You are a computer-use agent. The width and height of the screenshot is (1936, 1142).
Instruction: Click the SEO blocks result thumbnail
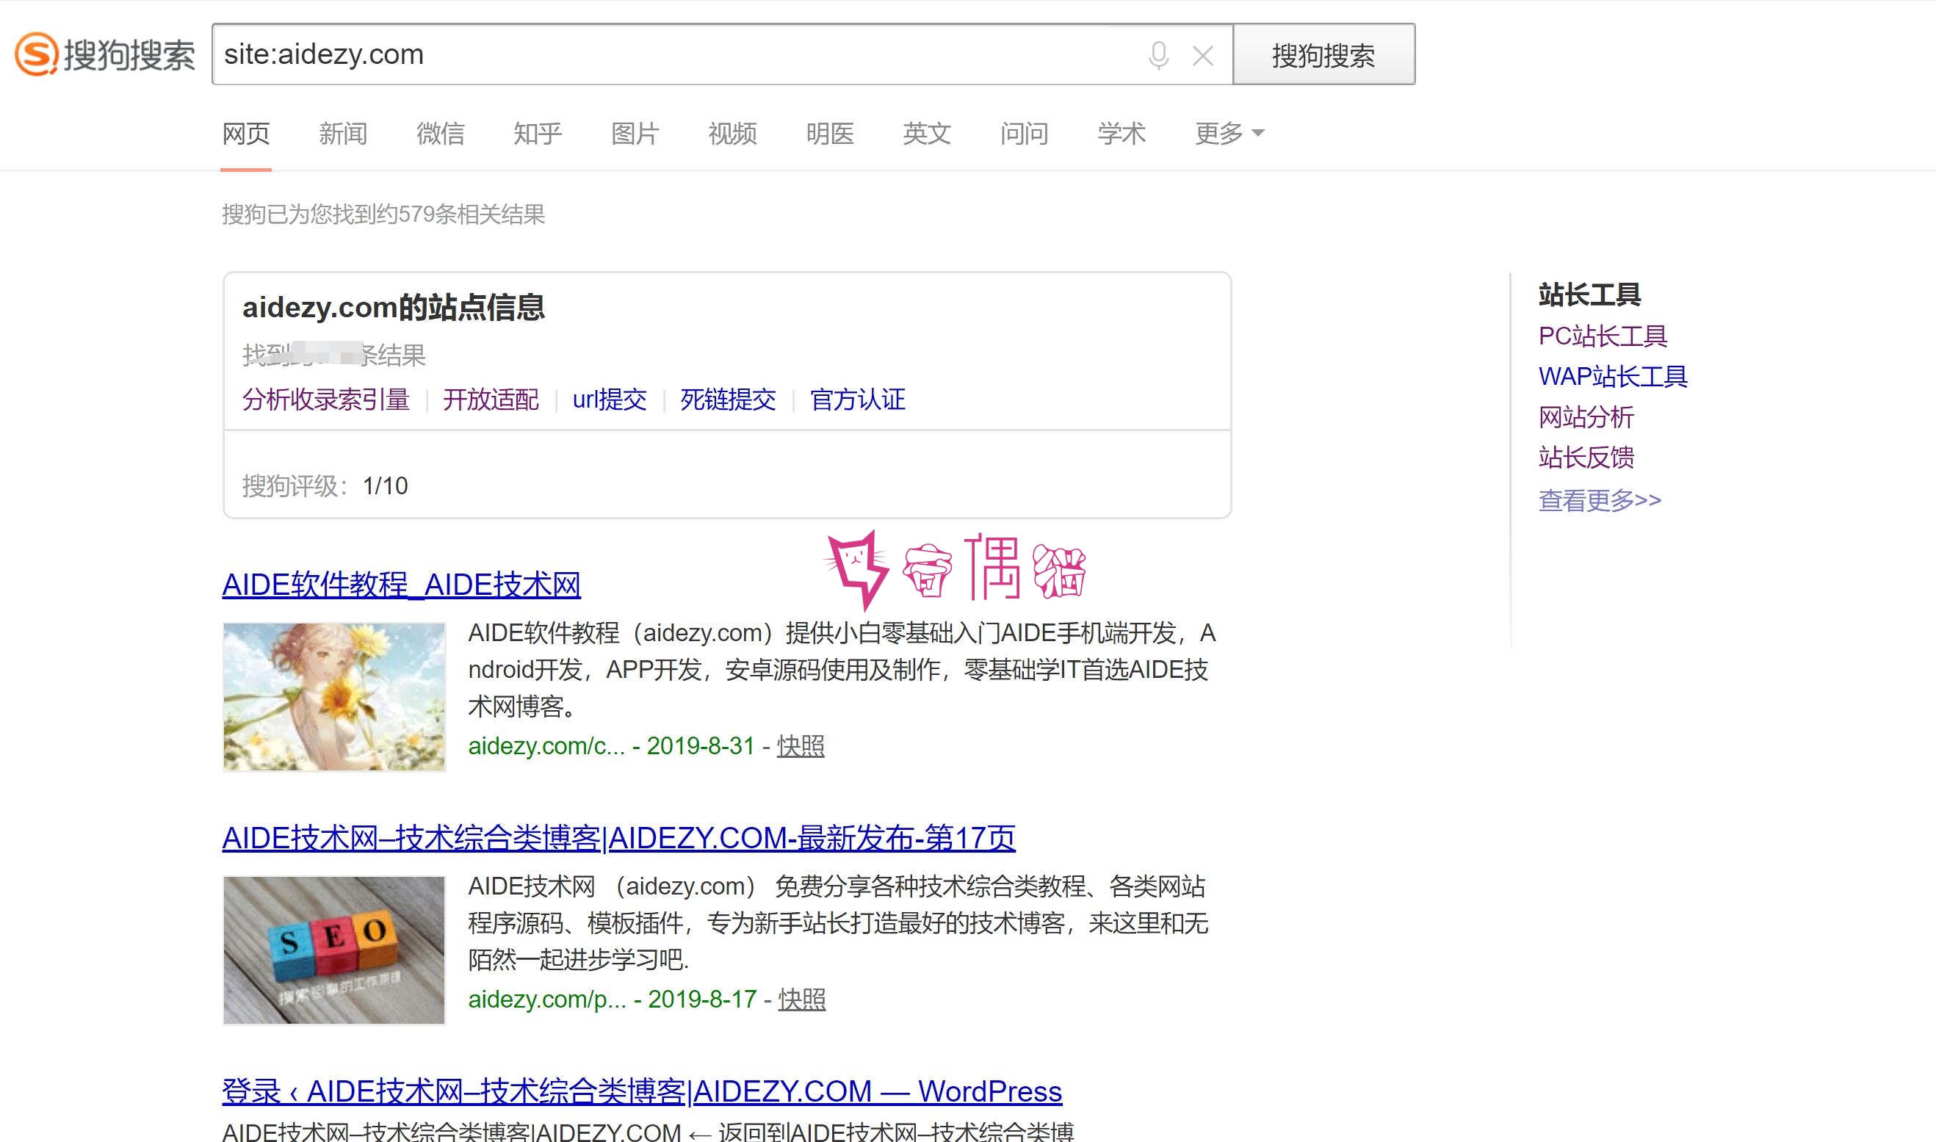pyautogui.click(x=334, y=950)
